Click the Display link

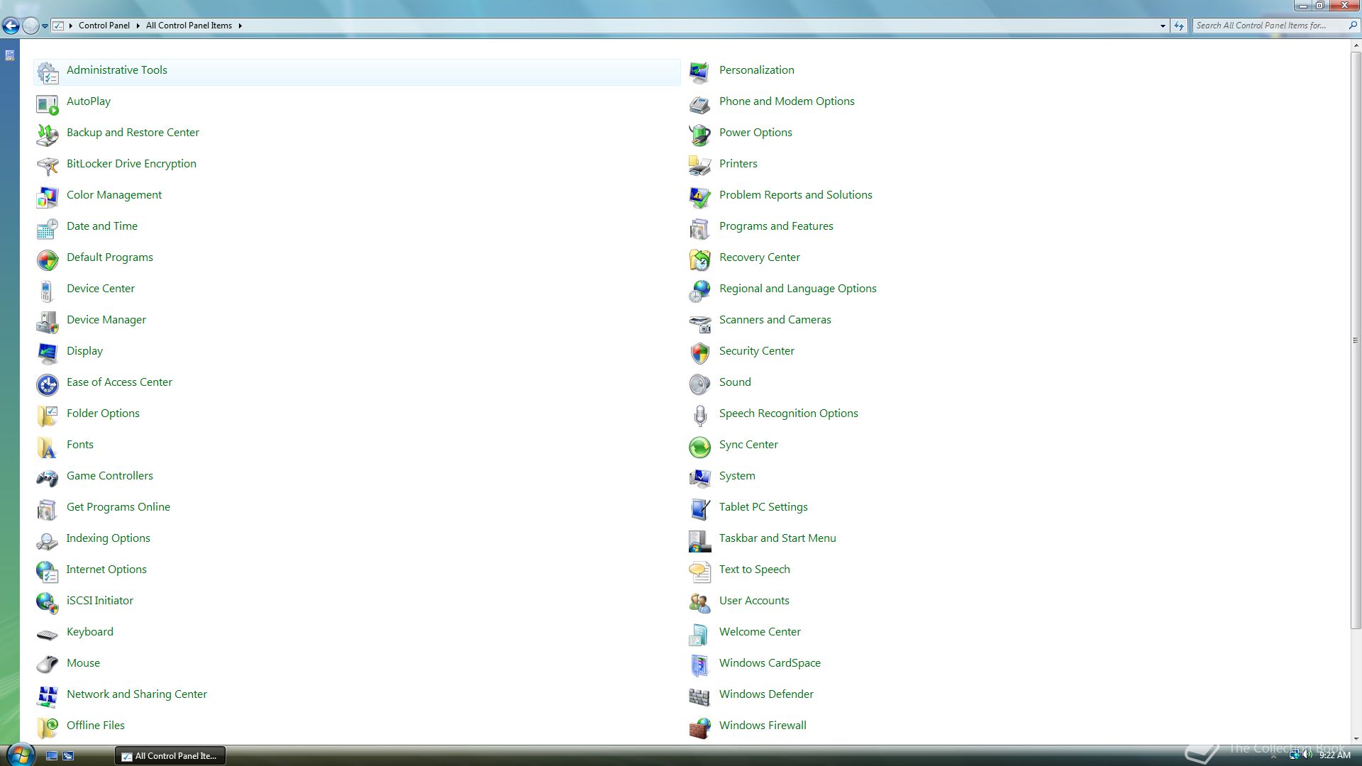(84, 351)
